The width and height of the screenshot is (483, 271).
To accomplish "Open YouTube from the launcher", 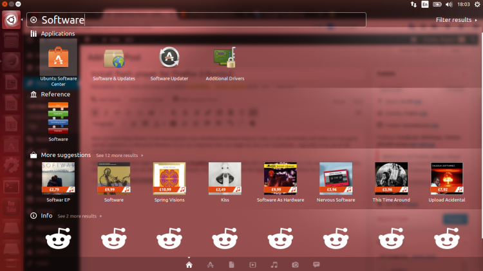I will (x=11, y=207).
